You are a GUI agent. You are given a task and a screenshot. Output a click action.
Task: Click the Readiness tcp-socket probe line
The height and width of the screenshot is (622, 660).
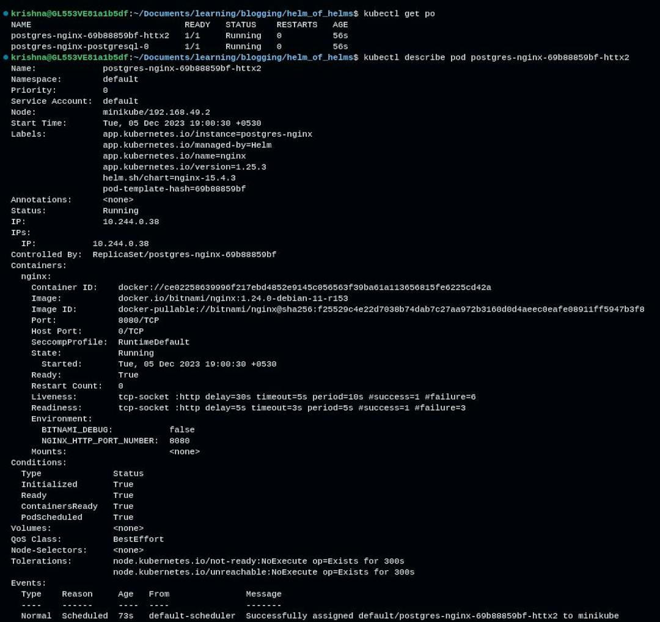(x=291, y=408)
